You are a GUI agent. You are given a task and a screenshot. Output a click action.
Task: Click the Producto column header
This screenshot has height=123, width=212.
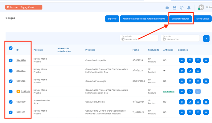tap(90, 50)
